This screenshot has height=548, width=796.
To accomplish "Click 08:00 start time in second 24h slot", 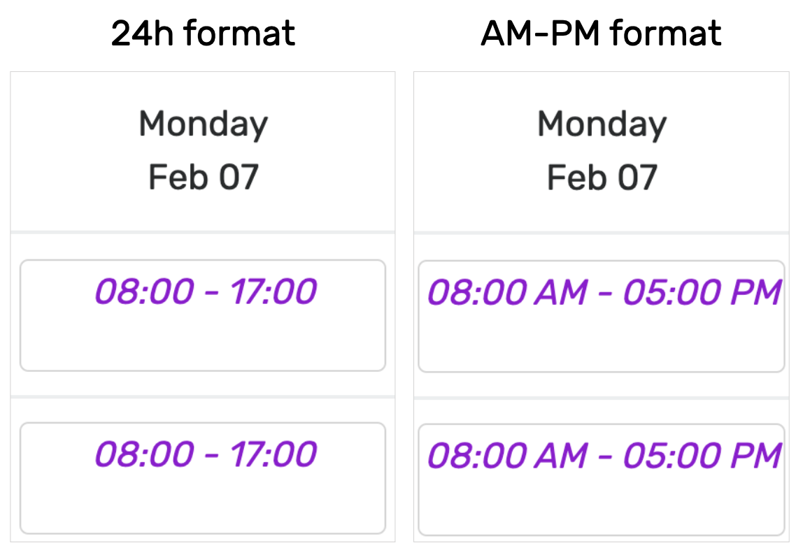I will pyautogui.click(x=145, y=454).
